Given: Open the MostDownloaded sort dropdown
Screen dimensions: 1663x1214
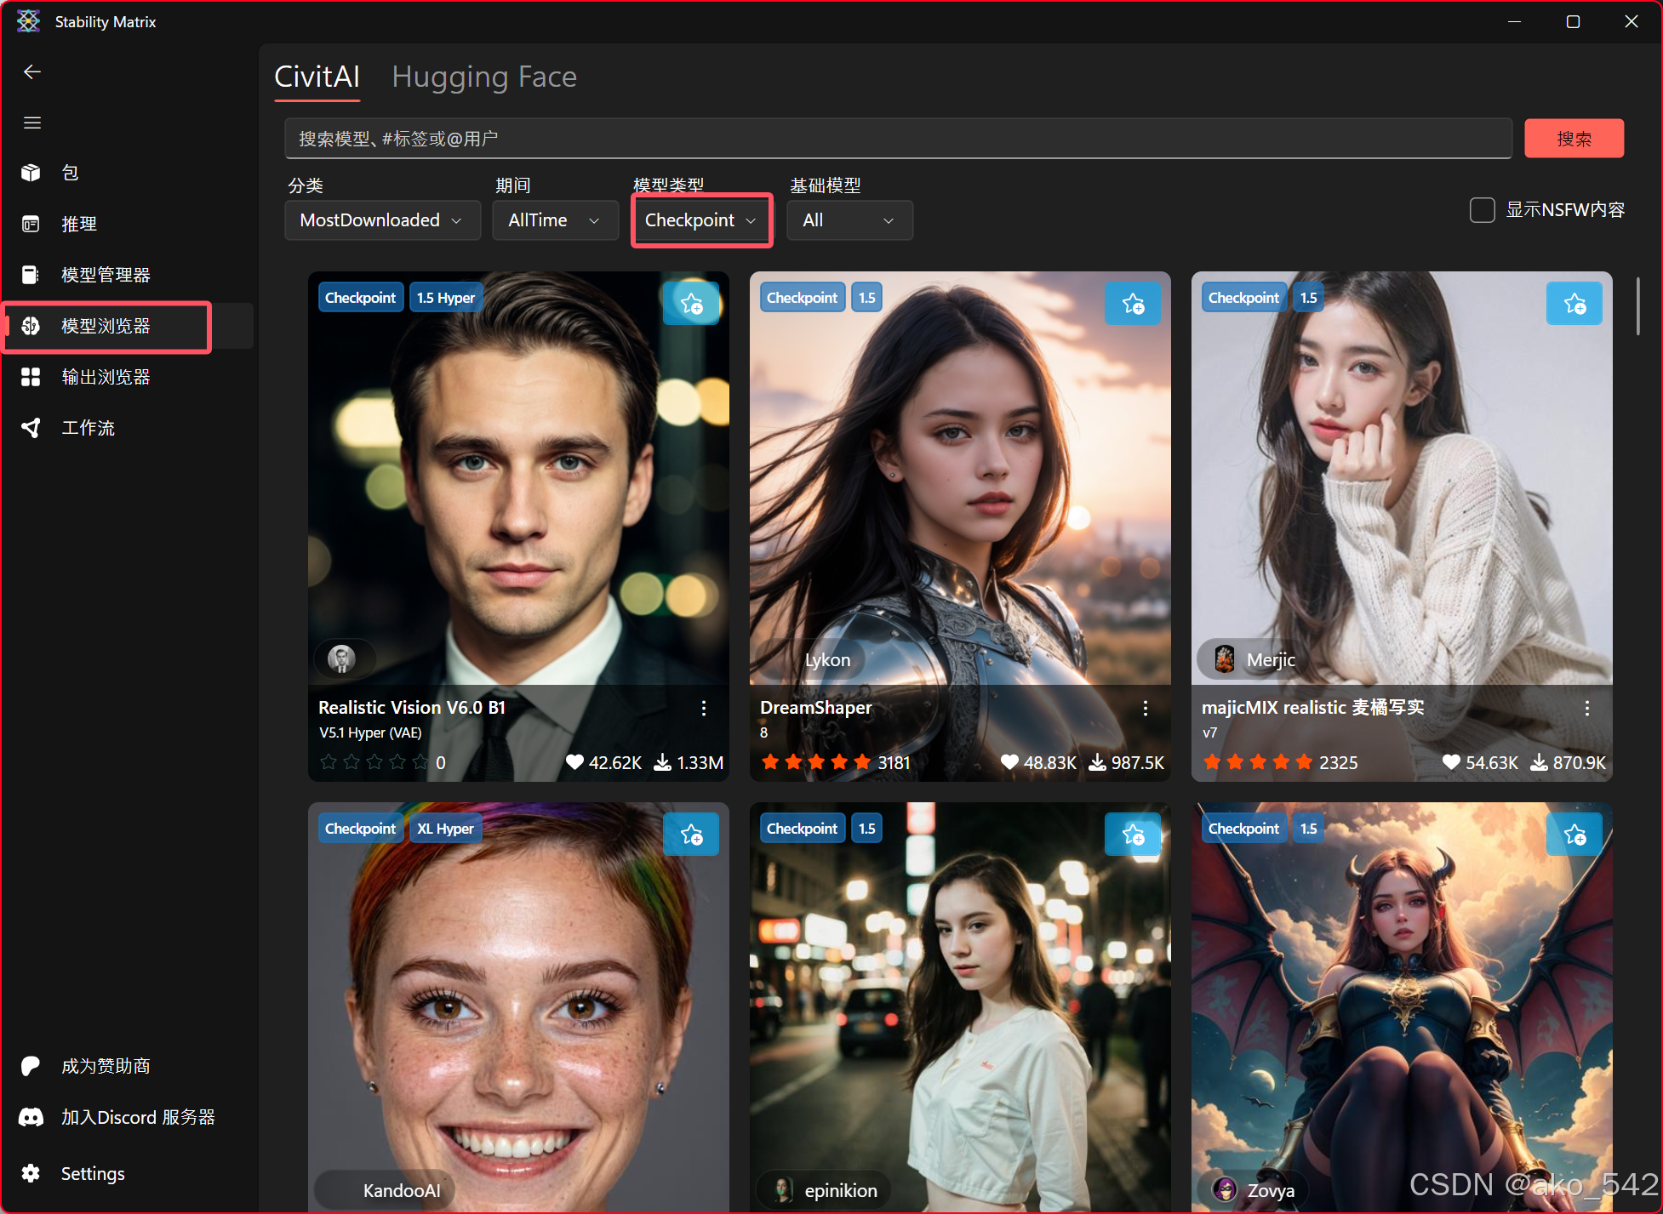Looking at the screenshot, I should point(382,220).
